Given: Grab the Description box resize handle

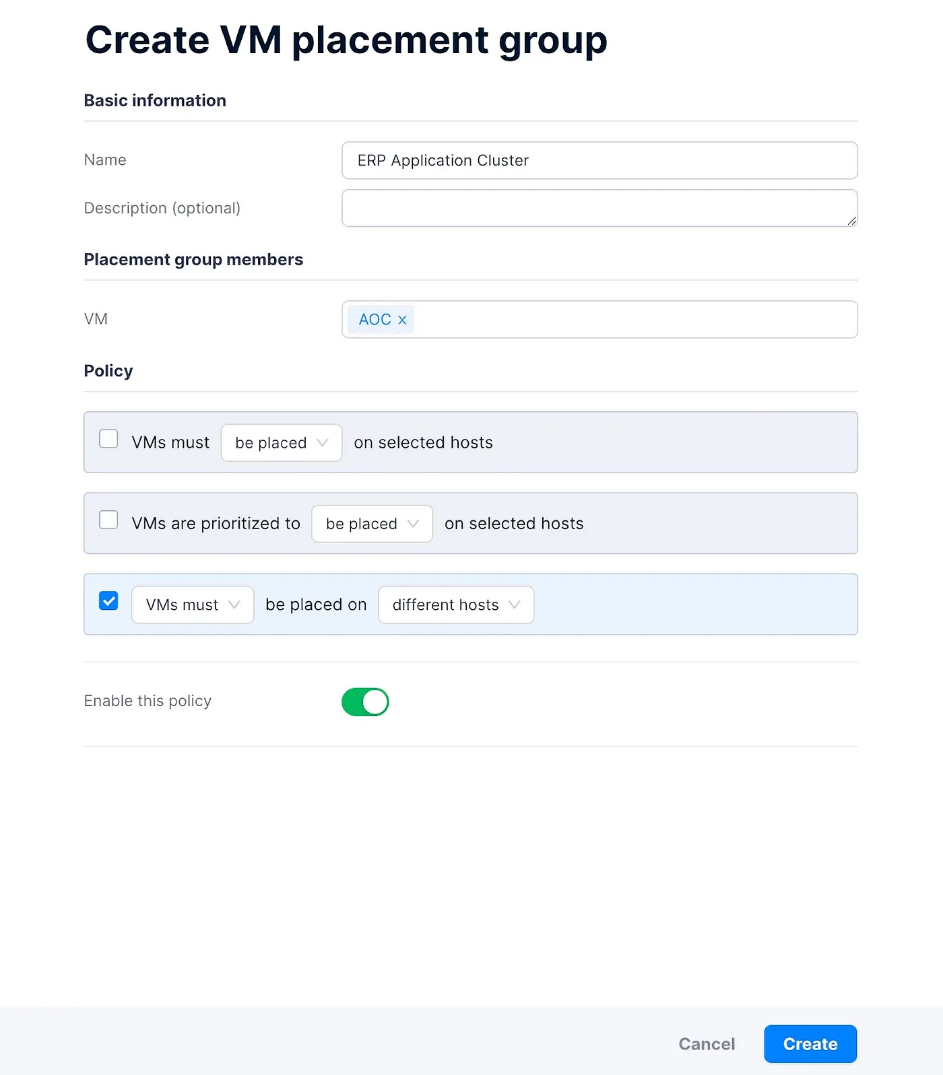Looking at the screenshot, I should pos(851,221).
